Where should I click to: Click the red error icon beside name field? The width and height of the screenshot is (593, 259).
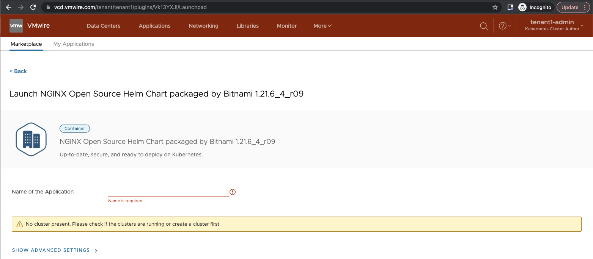tap(233, 192)
